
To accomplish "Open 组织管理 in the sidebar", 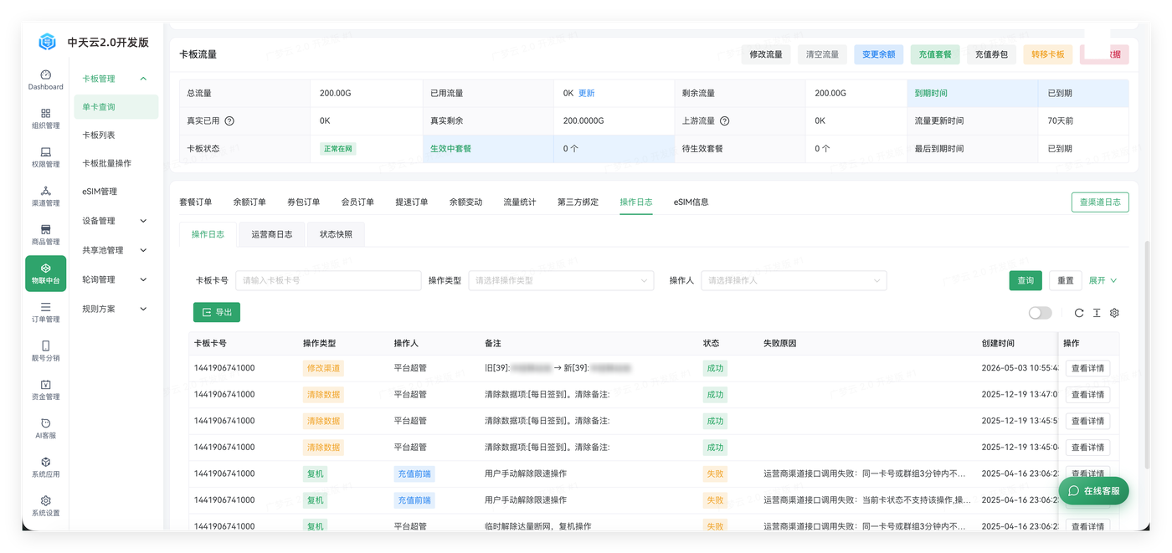I will (x=45, y=119).
